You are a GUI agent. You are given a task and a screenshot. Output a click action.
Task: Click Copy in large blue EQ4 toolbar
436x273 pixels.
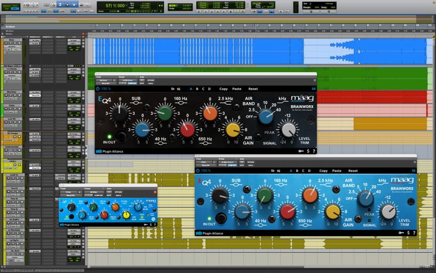(323, 170)
